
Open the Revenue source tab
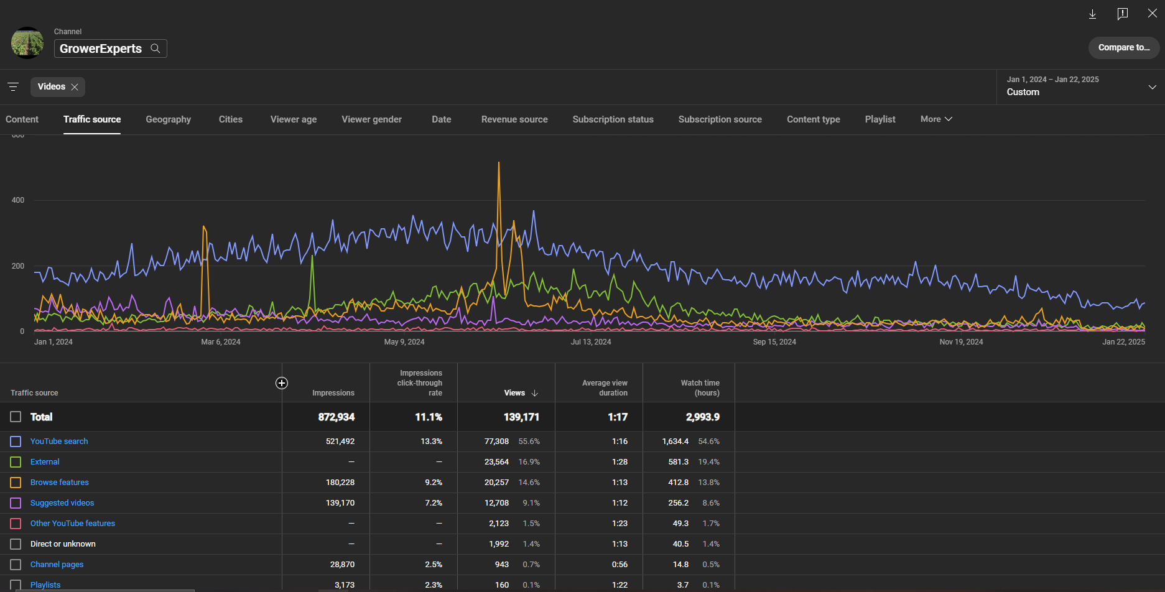[x=514, y=119]
